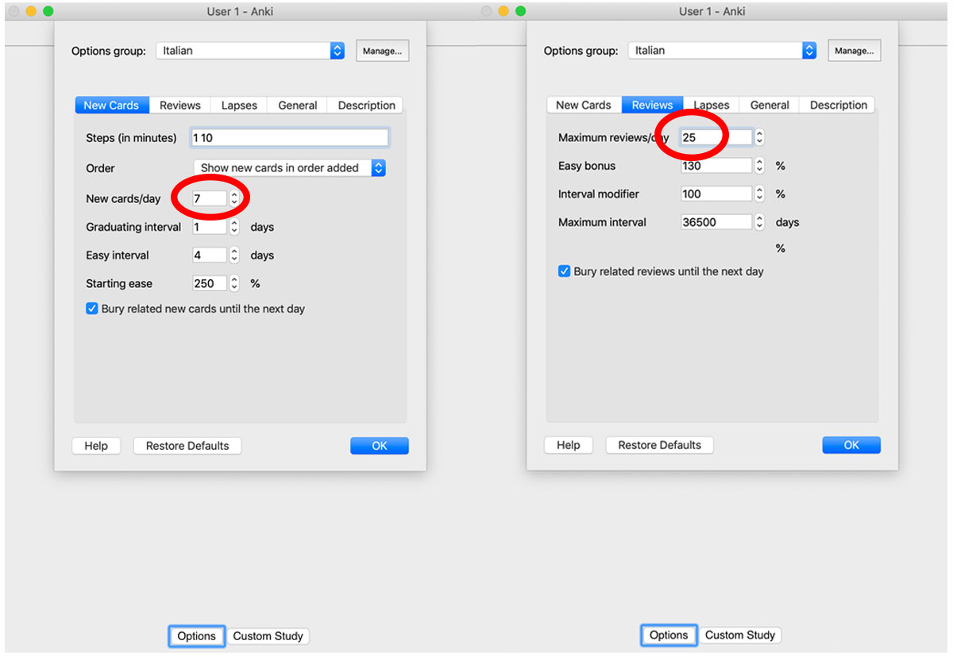Adjust the Maximum interval stepper
The height and width of the screenshot is (656, 953).
760,223
